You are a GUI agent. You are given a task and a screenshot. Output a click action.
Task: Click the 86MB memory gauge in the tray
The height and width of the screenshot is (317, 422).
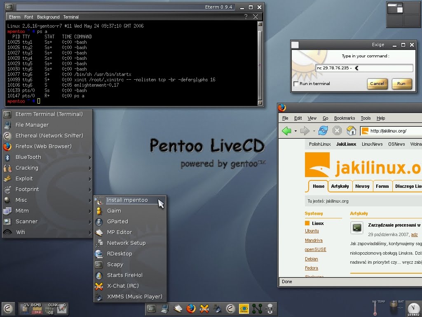[36, 308]
